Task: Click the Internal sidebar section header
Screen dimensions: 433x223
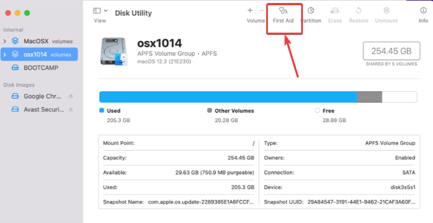Action: 13,30
